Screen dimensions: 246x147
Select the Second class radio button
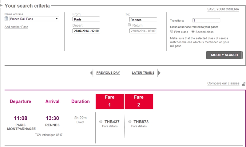pos(193,32)
